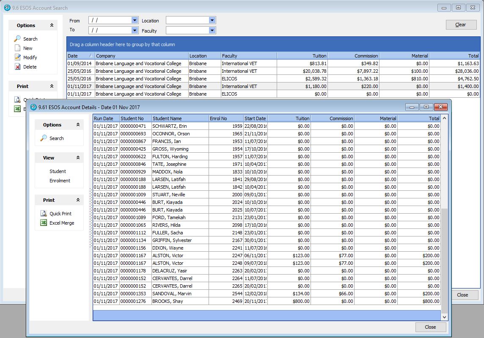Click the Search magnifier icon in main Options
Viewport: 484px width, 338px height.
17,39
